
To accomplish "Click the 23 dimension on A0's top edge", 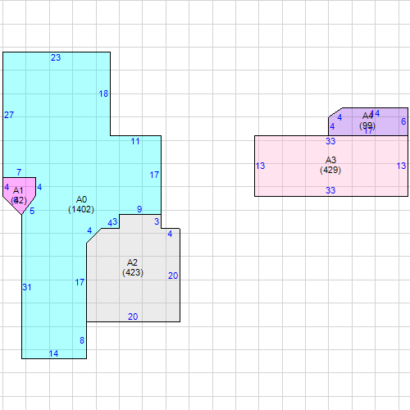I will coord(56,57).
